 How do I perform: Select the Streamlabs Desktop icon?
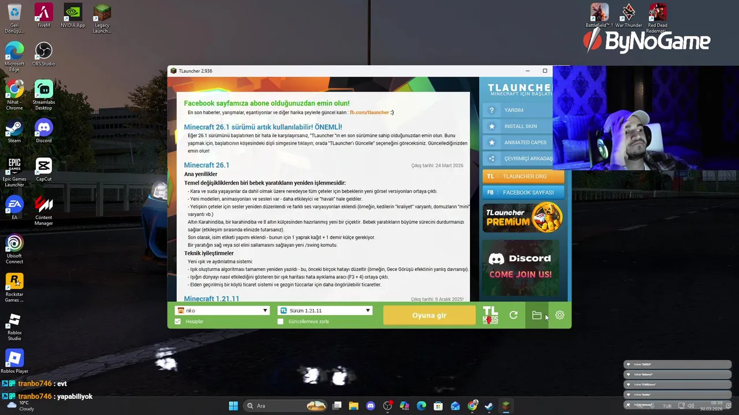pyautogui.click(x=44, y=96)
